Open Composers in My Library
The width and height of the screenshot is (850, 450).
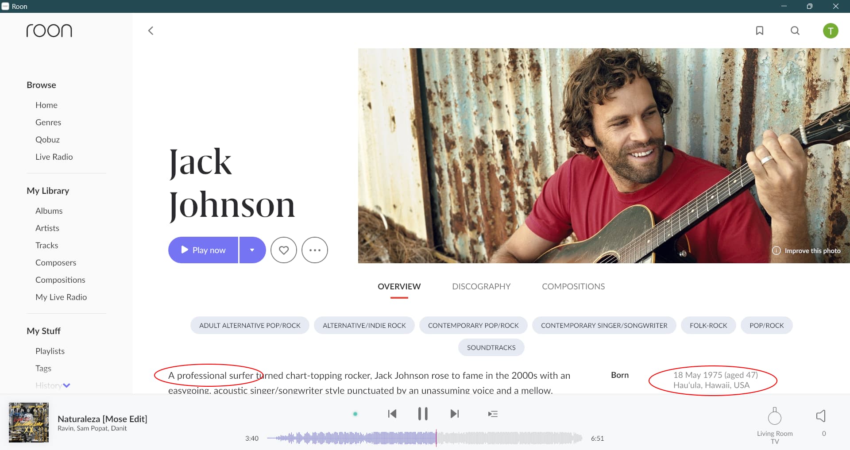click(56, 262)
